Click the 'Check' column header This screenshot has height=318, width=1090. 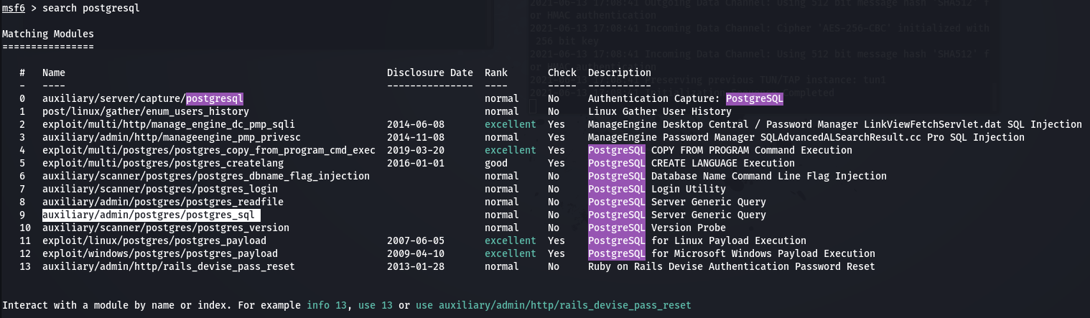[562, 73]
